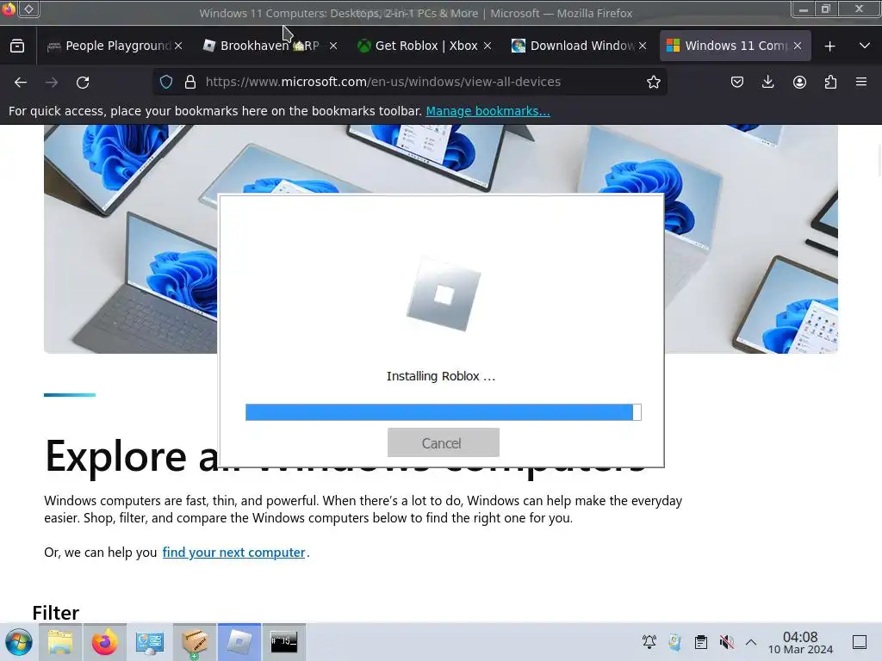Click the Firefox taskbar icon
This screenshot has height=661, width=882.
(104, 642)
